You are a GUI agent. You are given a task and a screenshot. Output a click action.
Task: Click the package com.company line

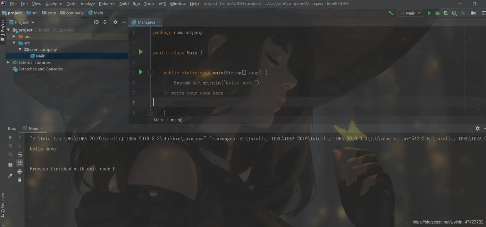tap(179, 32)
